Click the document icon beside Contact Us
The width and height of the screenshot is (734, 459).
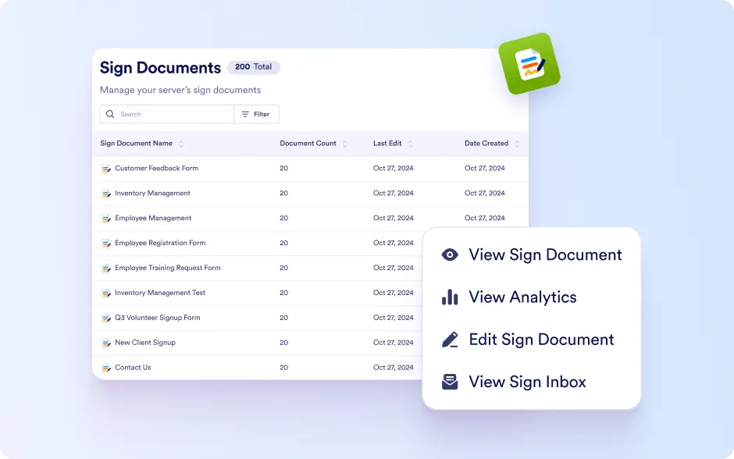[106, 368]
